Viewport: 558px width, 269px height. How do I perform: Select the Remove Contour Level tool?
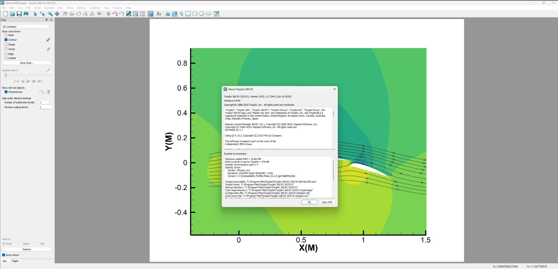pos(135,14)
